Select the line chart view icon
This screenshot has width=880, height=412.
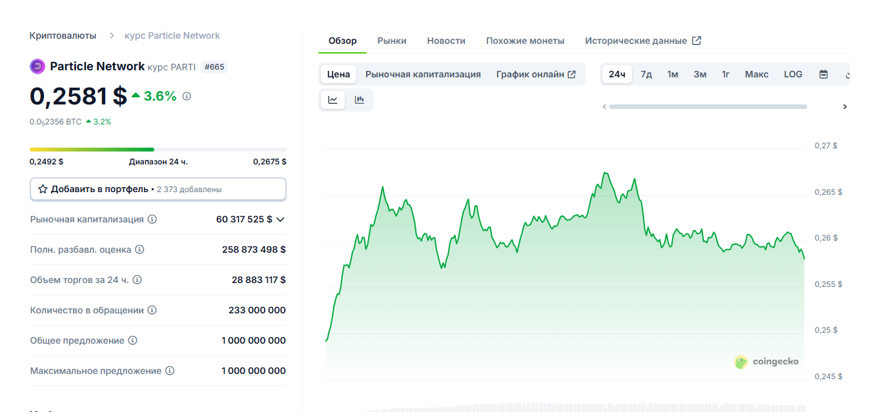coord(333,100)
